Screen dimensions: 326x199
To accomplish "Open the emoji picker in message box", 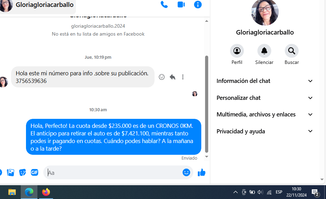I will 186,172.
